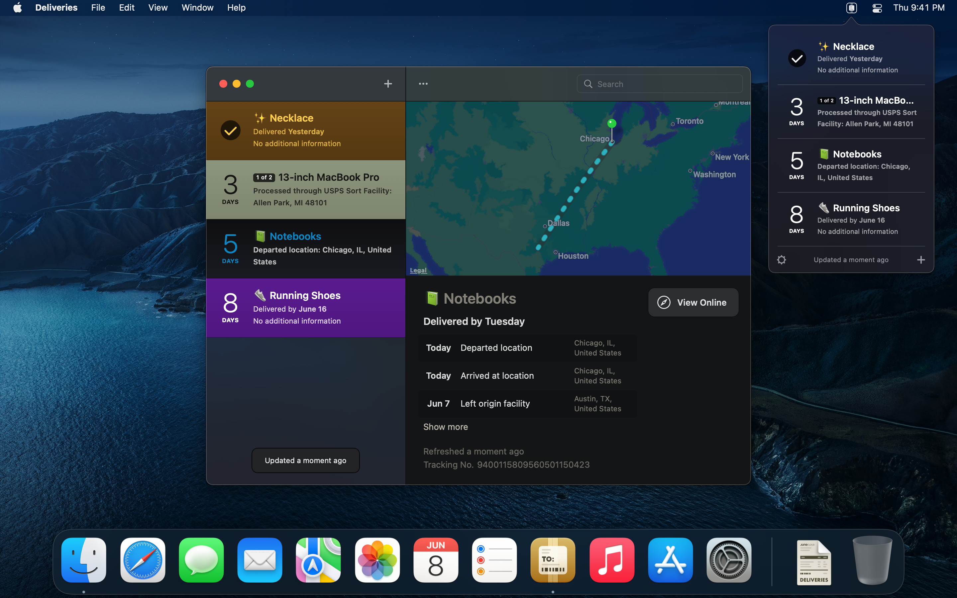Open Finder from the Dock
The height and width of the screenshot is (598, 957).
coord(84,560)
